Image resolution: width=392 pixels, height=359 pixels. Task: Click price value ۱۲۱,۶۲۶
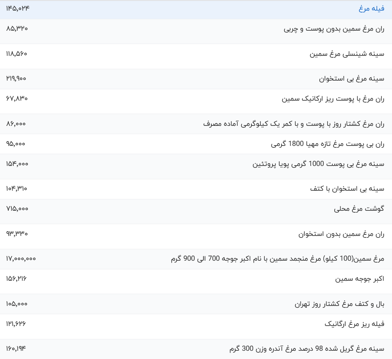pos(16,324)
